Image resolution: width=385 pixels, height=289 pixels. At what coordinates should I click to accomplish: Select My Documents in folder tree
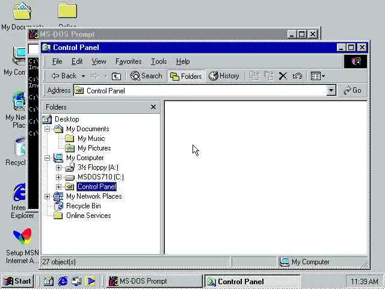(88, 129)
